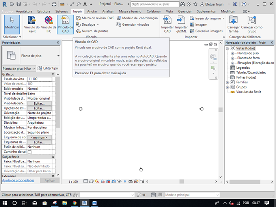The image size is (276, 207).
Task: Open the Estrutura ribbon tab
Action: click(x=44, y=11)
